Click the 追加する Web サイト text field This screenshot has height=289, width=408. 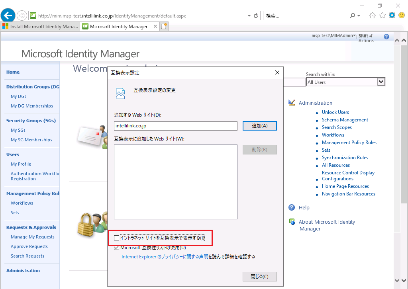176,126
